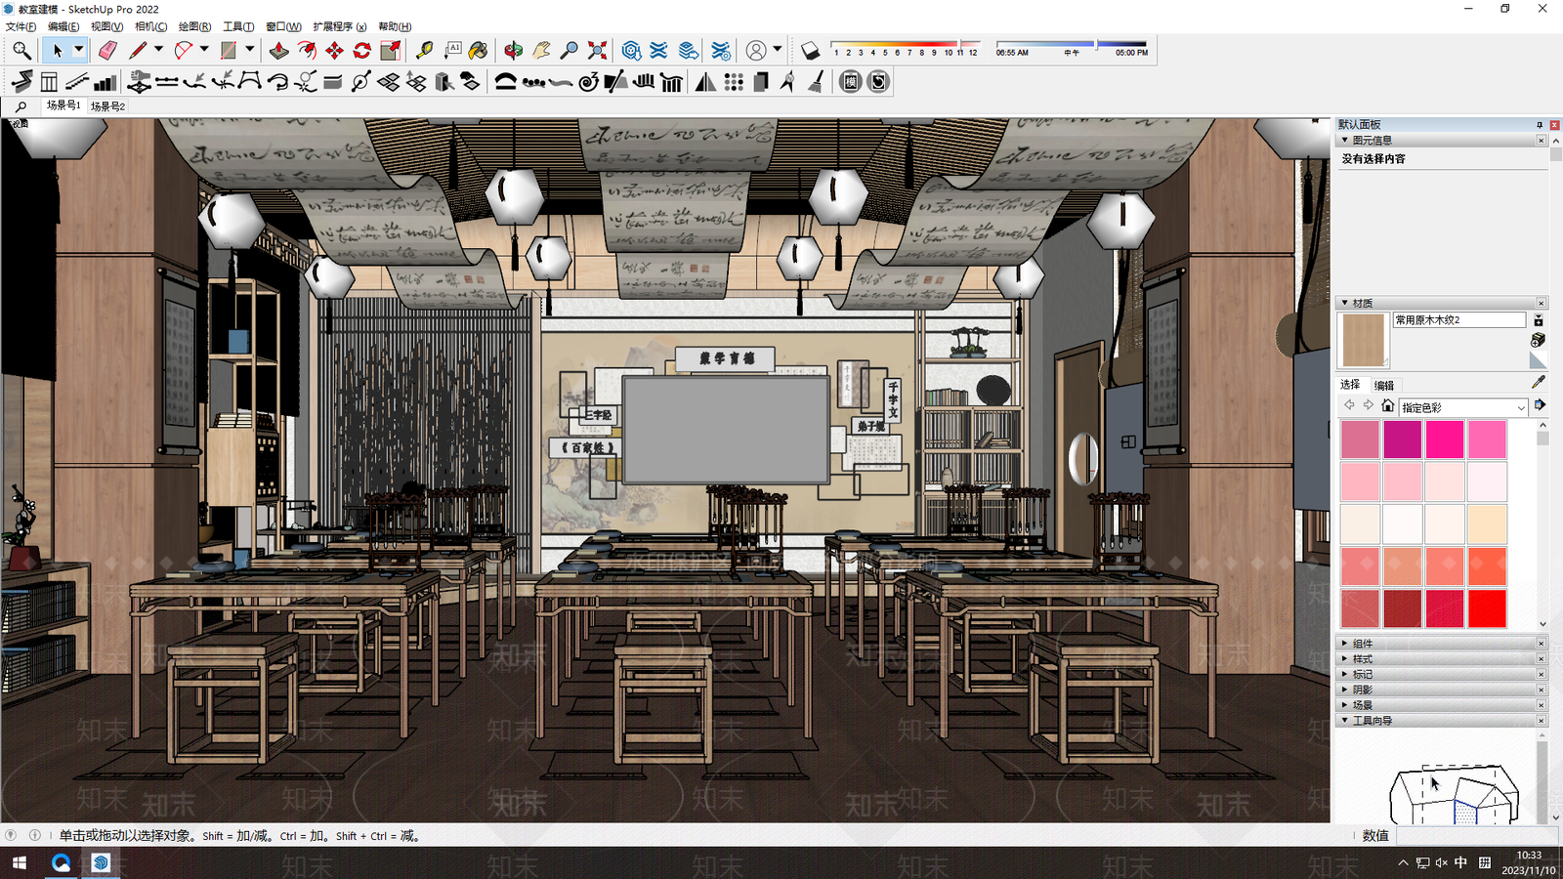The image size is (1563, 879).
Task: Click the shadow month slider handle
Action: [x=961, y=45]
